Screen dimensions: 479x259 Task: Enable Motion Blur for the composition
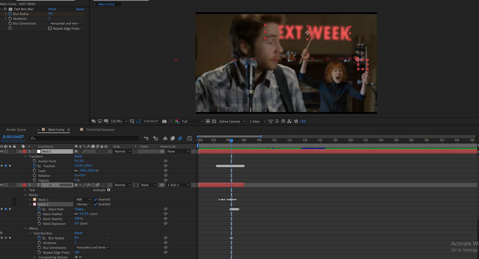[x=180, y=138]
